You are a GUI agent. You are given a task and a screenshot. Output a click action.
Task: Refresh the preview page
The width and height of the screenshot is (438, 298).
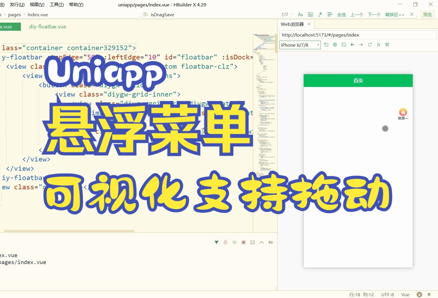click(x=370, y=45)
